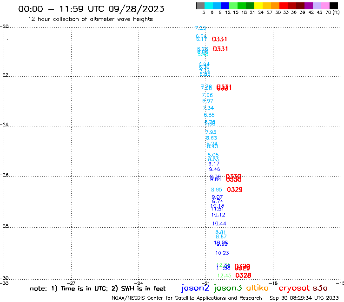
Task: Click the jason3 legend label
Action: click(228, 288)
